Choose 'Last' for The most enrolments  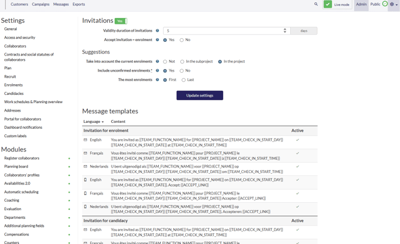coord(184,80)
